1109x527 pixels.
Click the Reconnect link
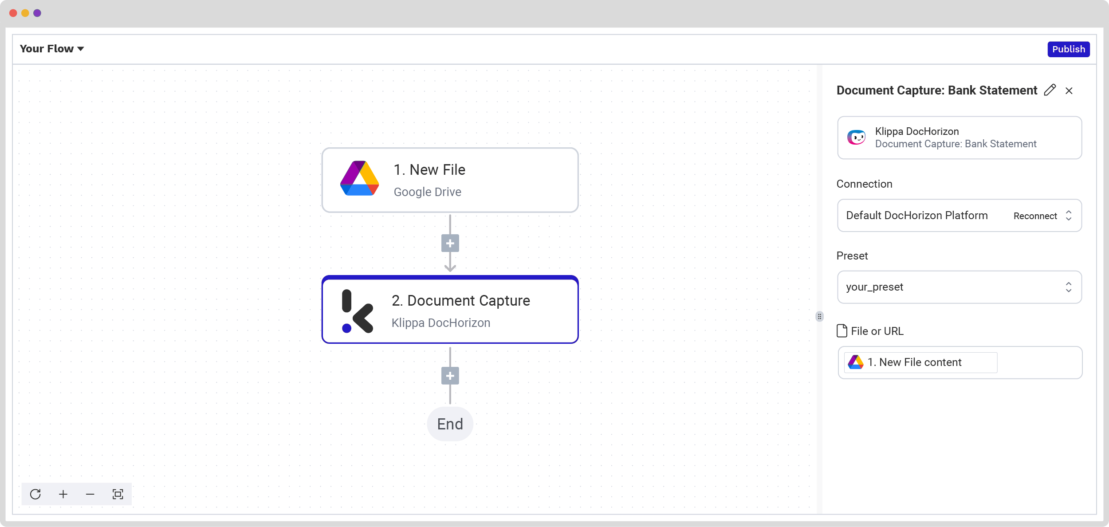pos(1035,216)
